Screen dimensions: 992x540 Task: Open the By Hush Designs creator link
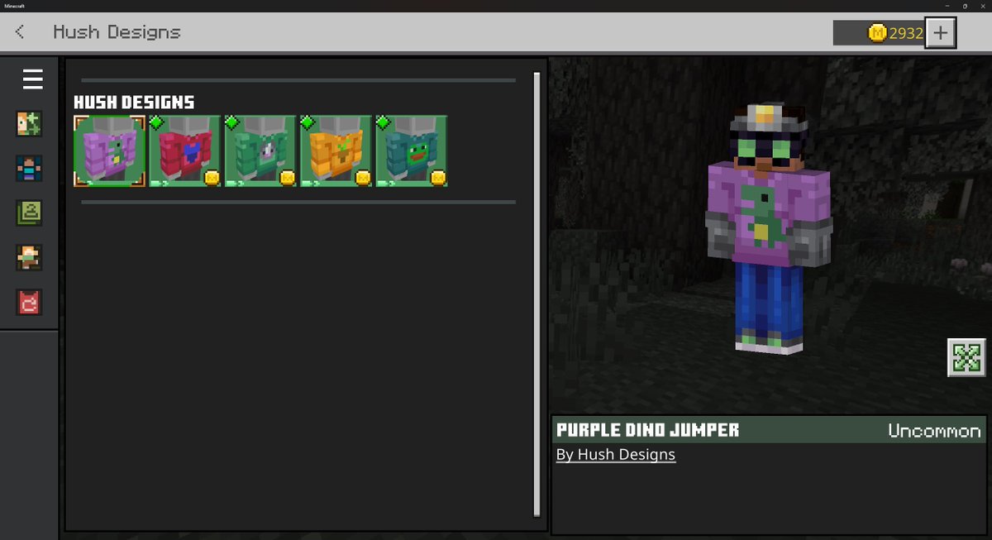pyautogui.click(x=616, y=455)
